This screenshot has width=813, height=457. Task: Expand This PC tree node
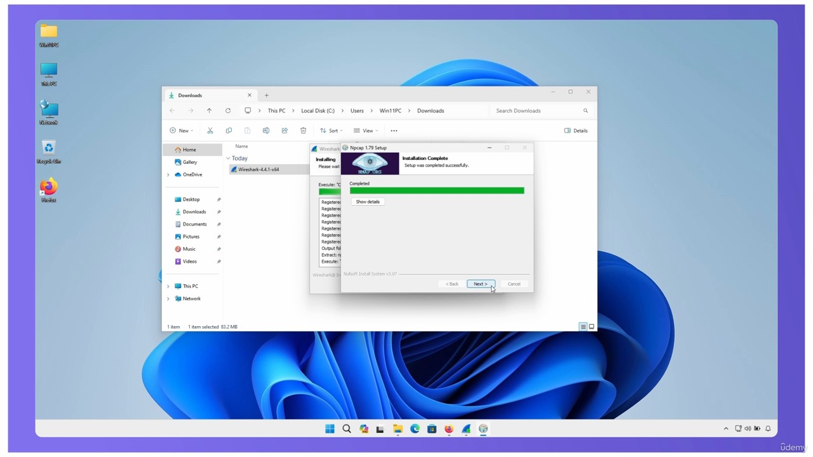(168, 286)
